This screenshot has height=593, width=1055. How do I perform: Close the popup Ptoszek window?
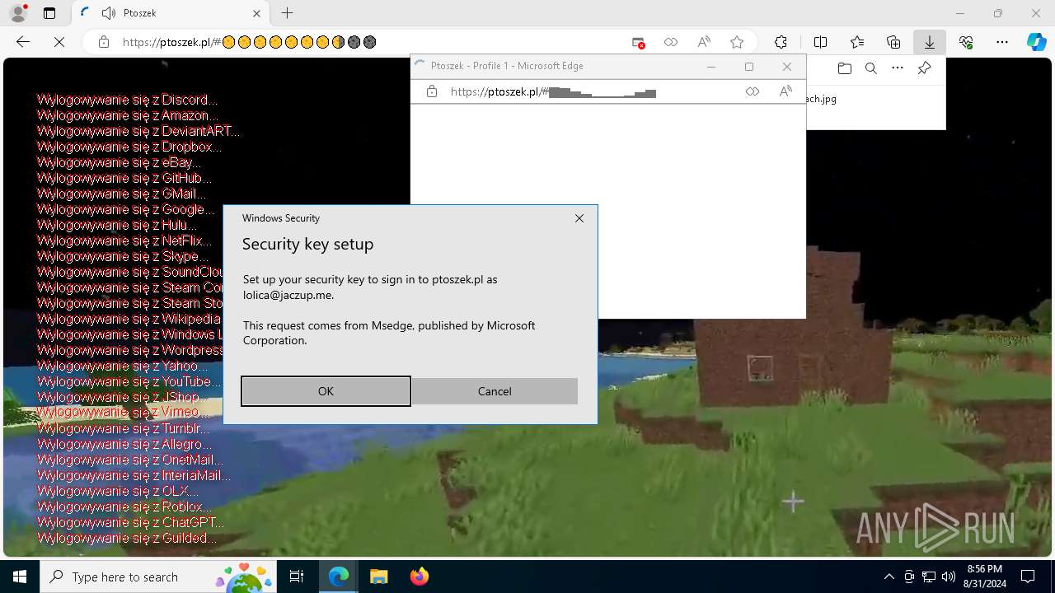[787, 67]
